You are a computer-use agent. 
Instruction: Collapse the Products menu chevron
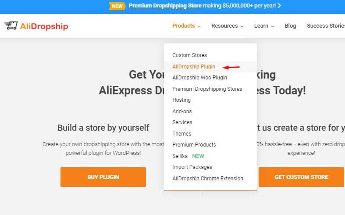pyautogui.click(x=199, y=26)
